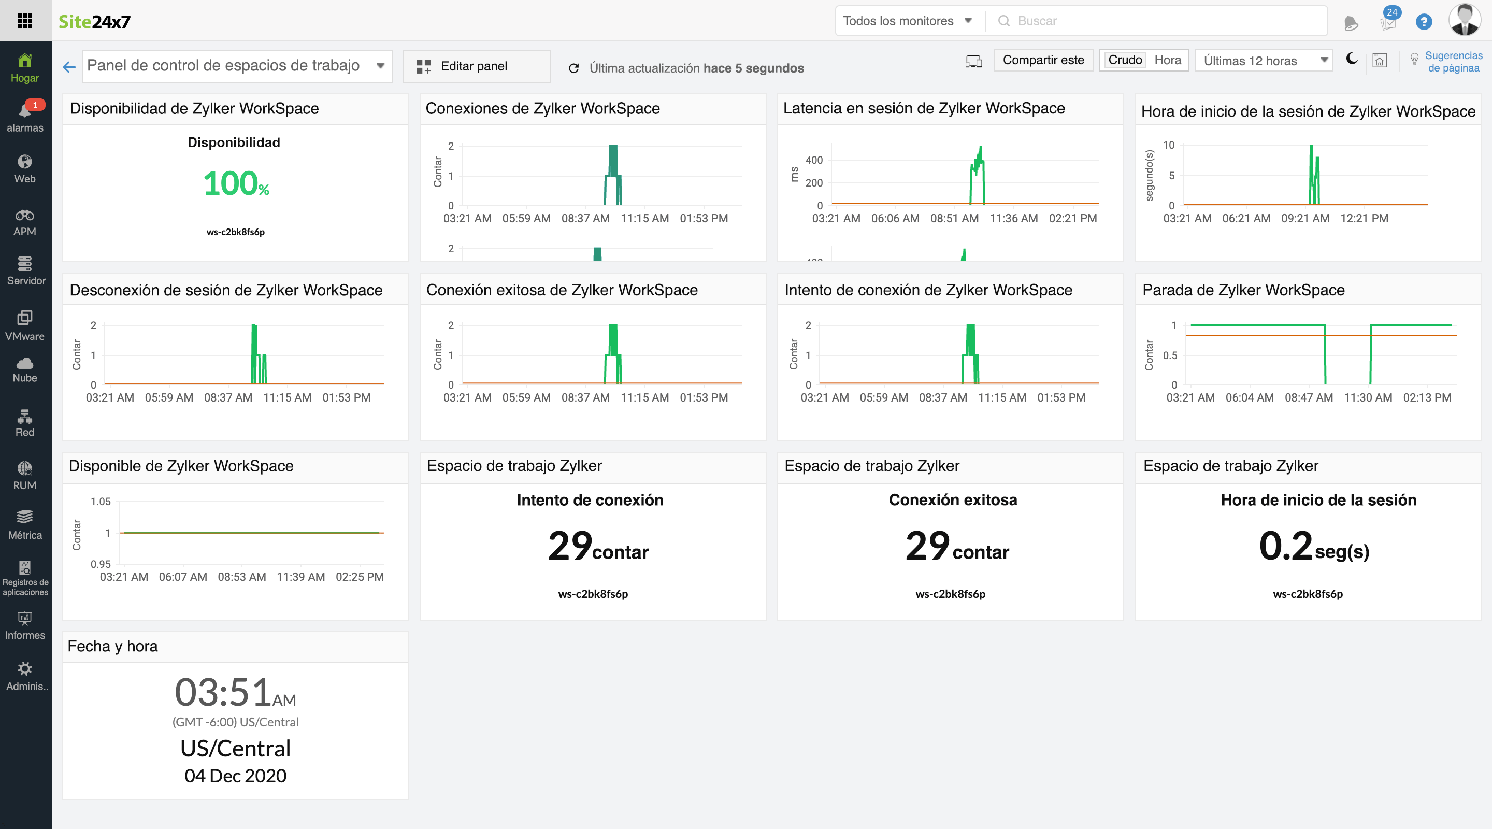Click the Editar panel button

[476, 65]
